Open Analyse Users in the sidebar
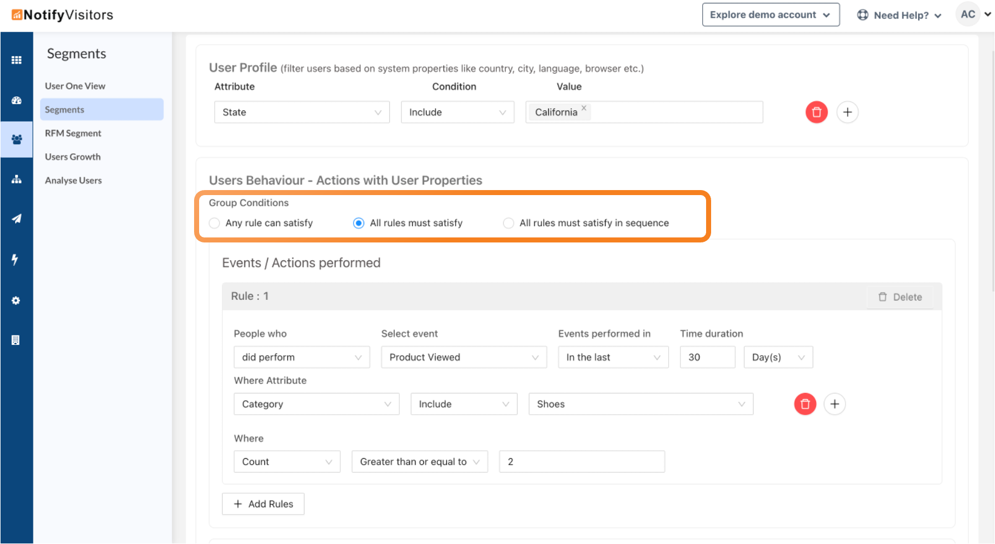The width and height of the screenshot is (995, 544). pos(73,181)
